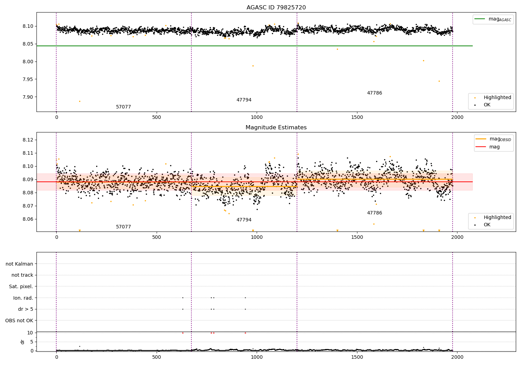Click the 47794 label in the AGASC plot
Viewport: 521px width, 365px height.
coord(244,100)
